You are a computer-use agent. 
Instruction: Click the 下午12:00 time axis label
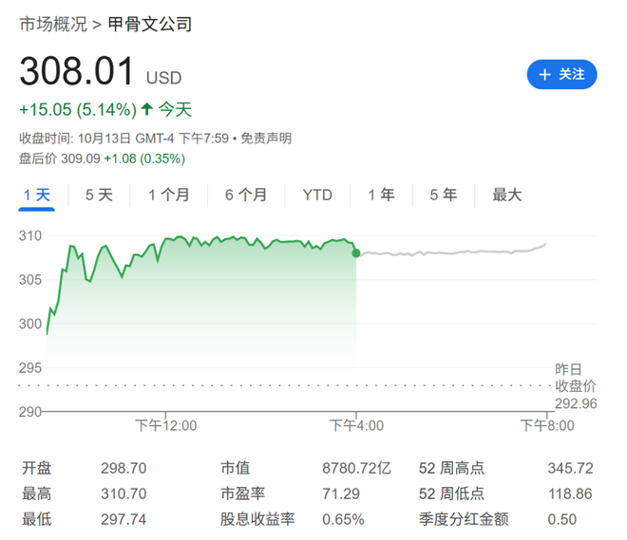166,425
